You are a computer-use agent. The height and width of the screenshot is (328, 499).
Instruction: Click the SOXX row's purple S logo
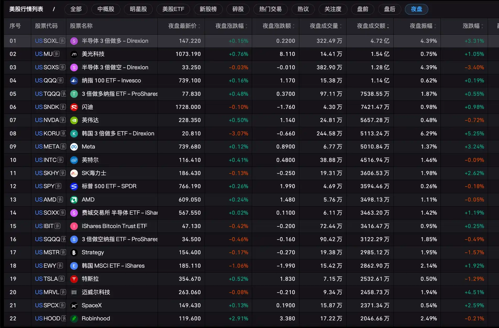pos(74,213)
